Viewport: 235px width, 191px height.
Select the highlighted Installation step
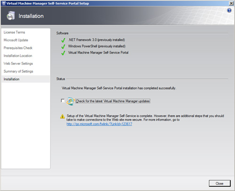coord(25,79)
